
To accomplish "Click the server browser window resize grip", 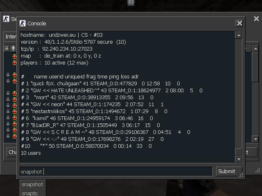I will coord(257,171).
